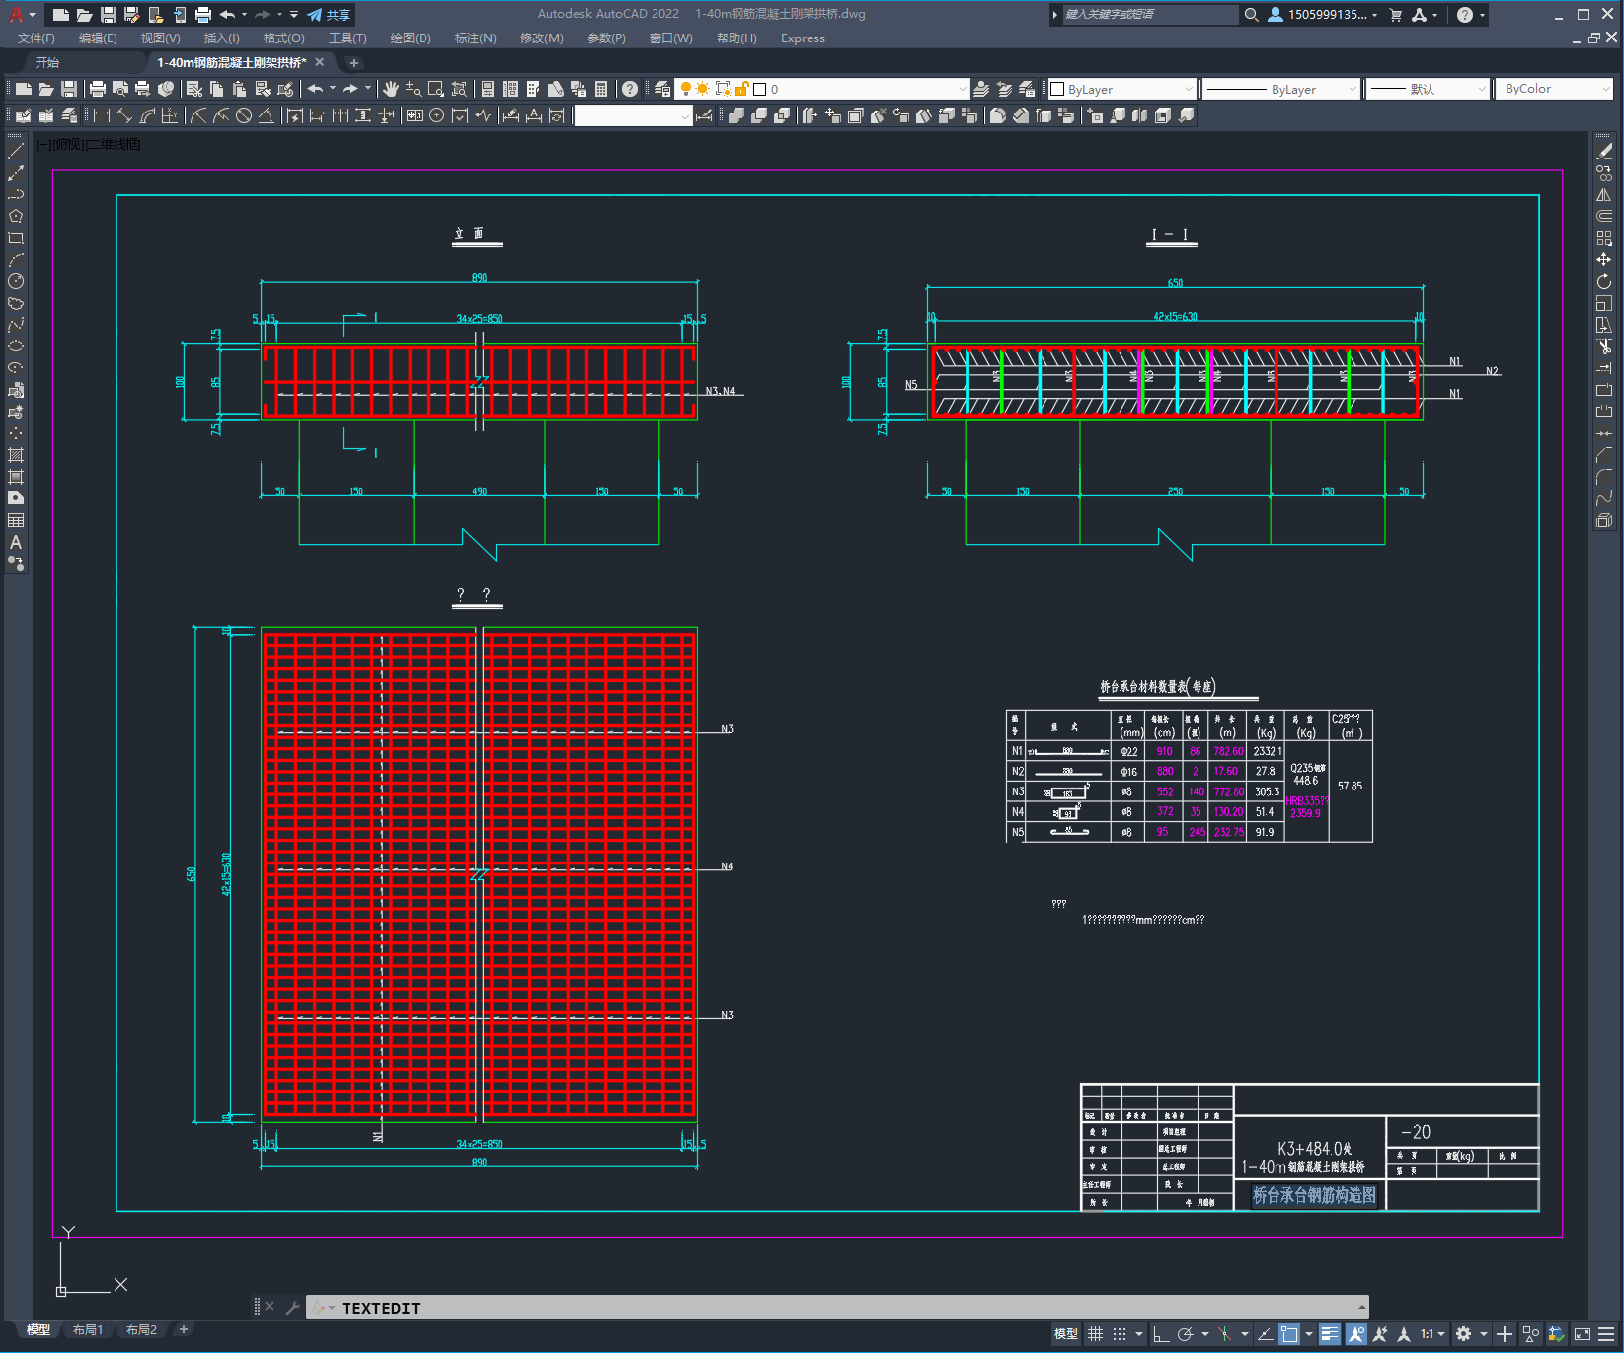Click the white layer color swatch

tap(760, 89)
